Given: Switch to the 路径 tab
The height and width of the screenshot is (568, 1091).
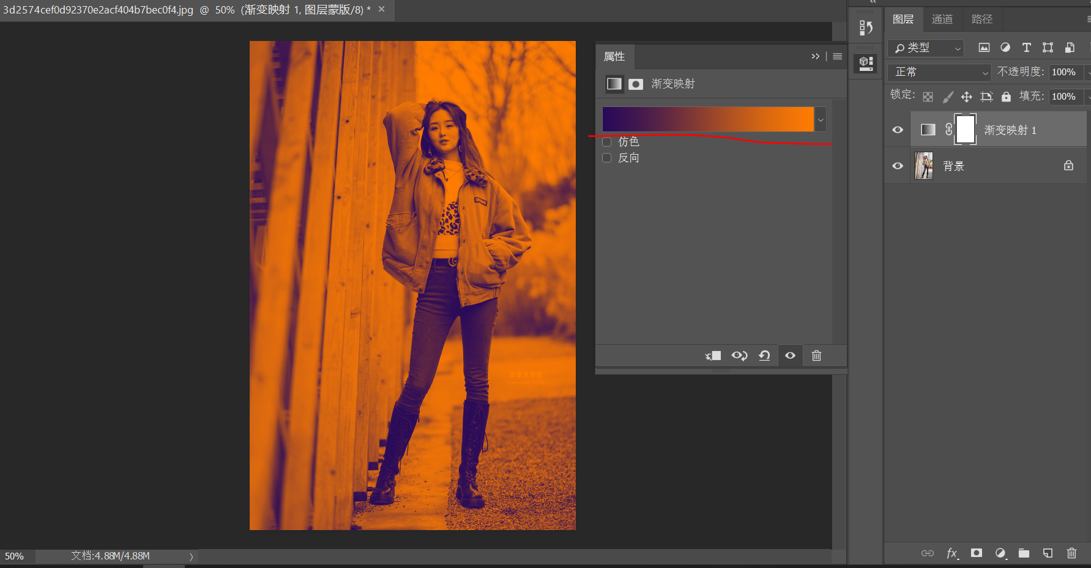Looking at the screenshot, I should [x=982, y=20].
